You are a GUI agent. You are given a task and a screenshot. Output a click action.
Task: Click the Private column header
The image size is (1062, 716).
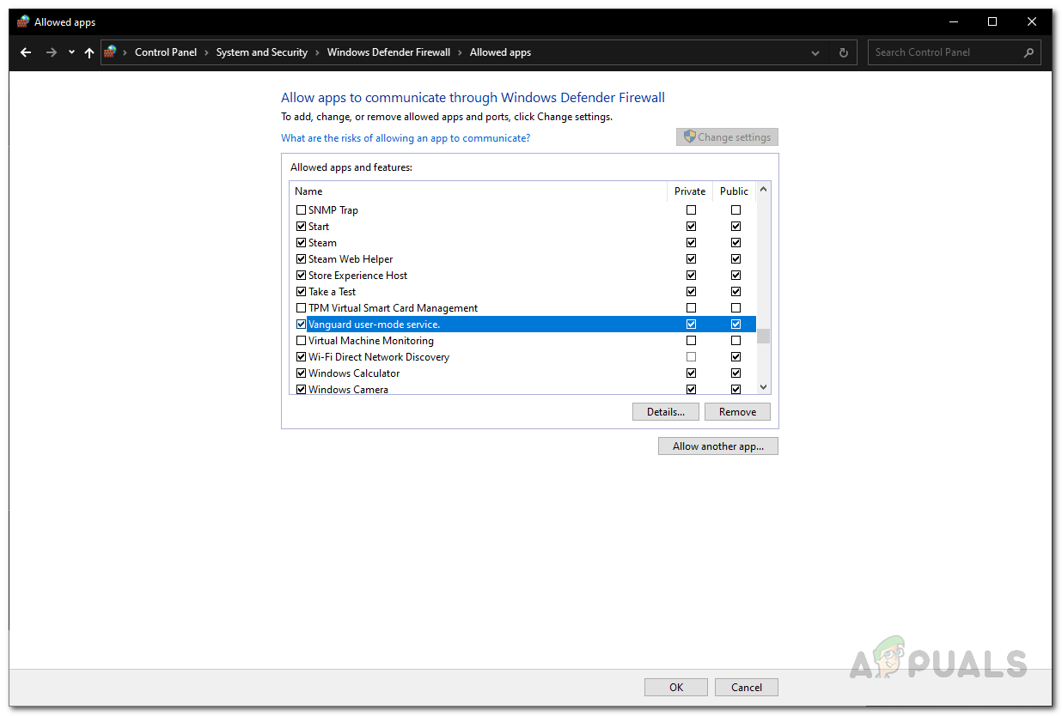tap(690, 191)
